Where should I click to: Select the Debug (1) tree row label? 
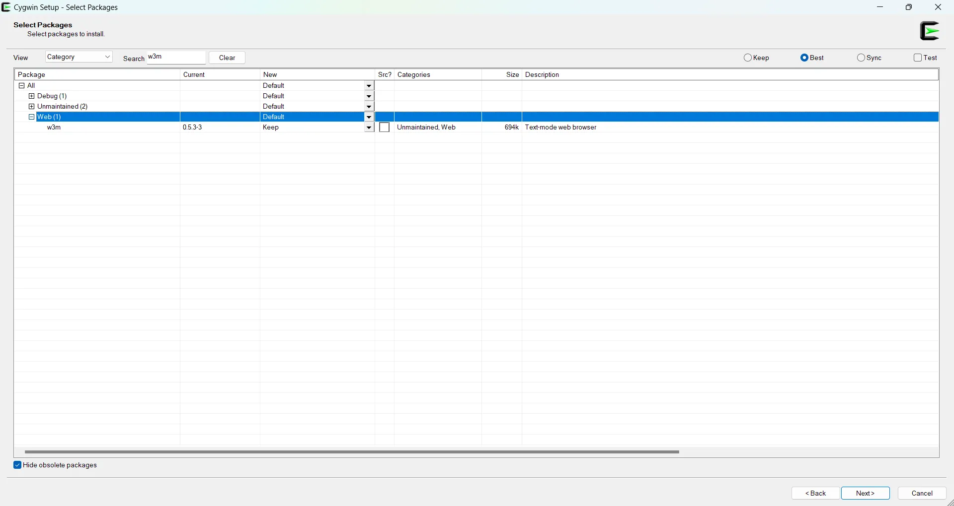pyautogui.click(x=52, y=96)
